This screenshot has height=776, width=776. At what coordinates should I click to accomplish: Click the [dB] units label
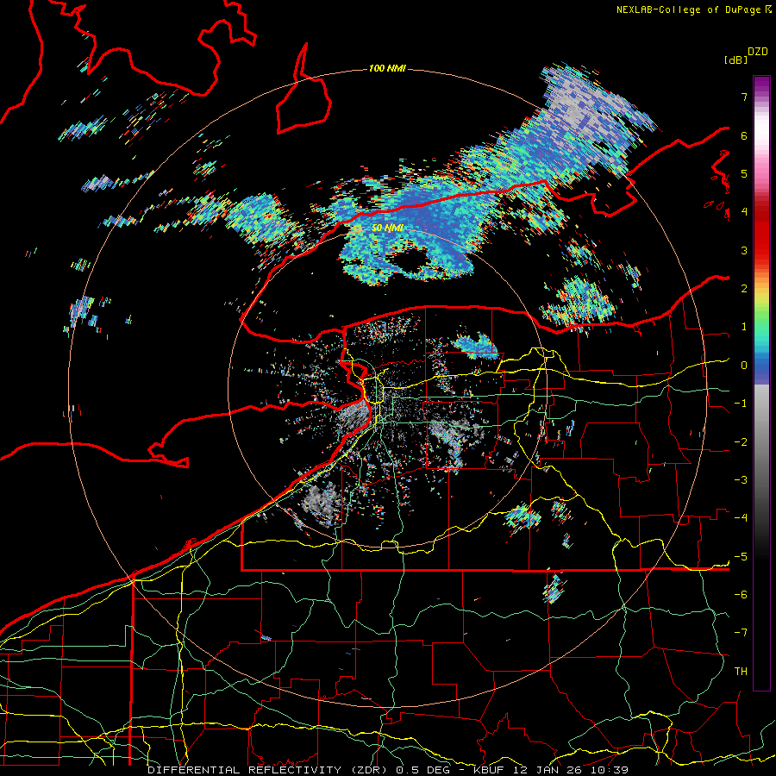tap(735, 59)
